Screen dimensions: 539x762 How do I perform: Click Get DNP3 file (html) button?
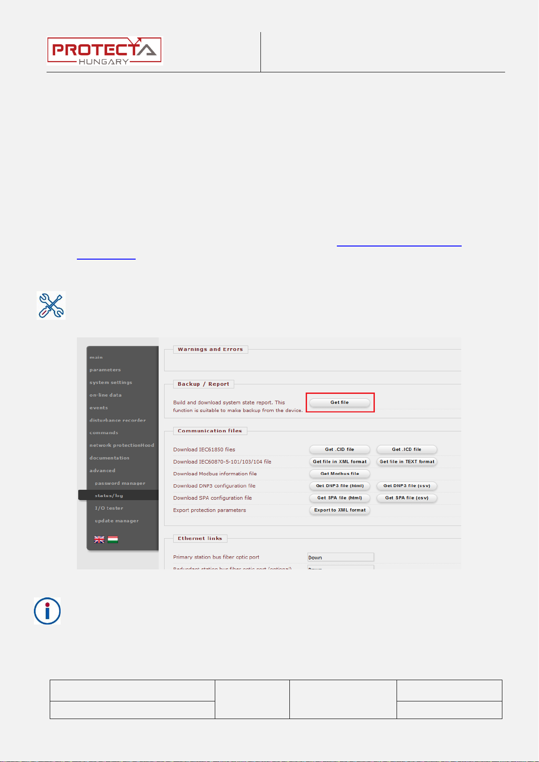coord(340,486)
